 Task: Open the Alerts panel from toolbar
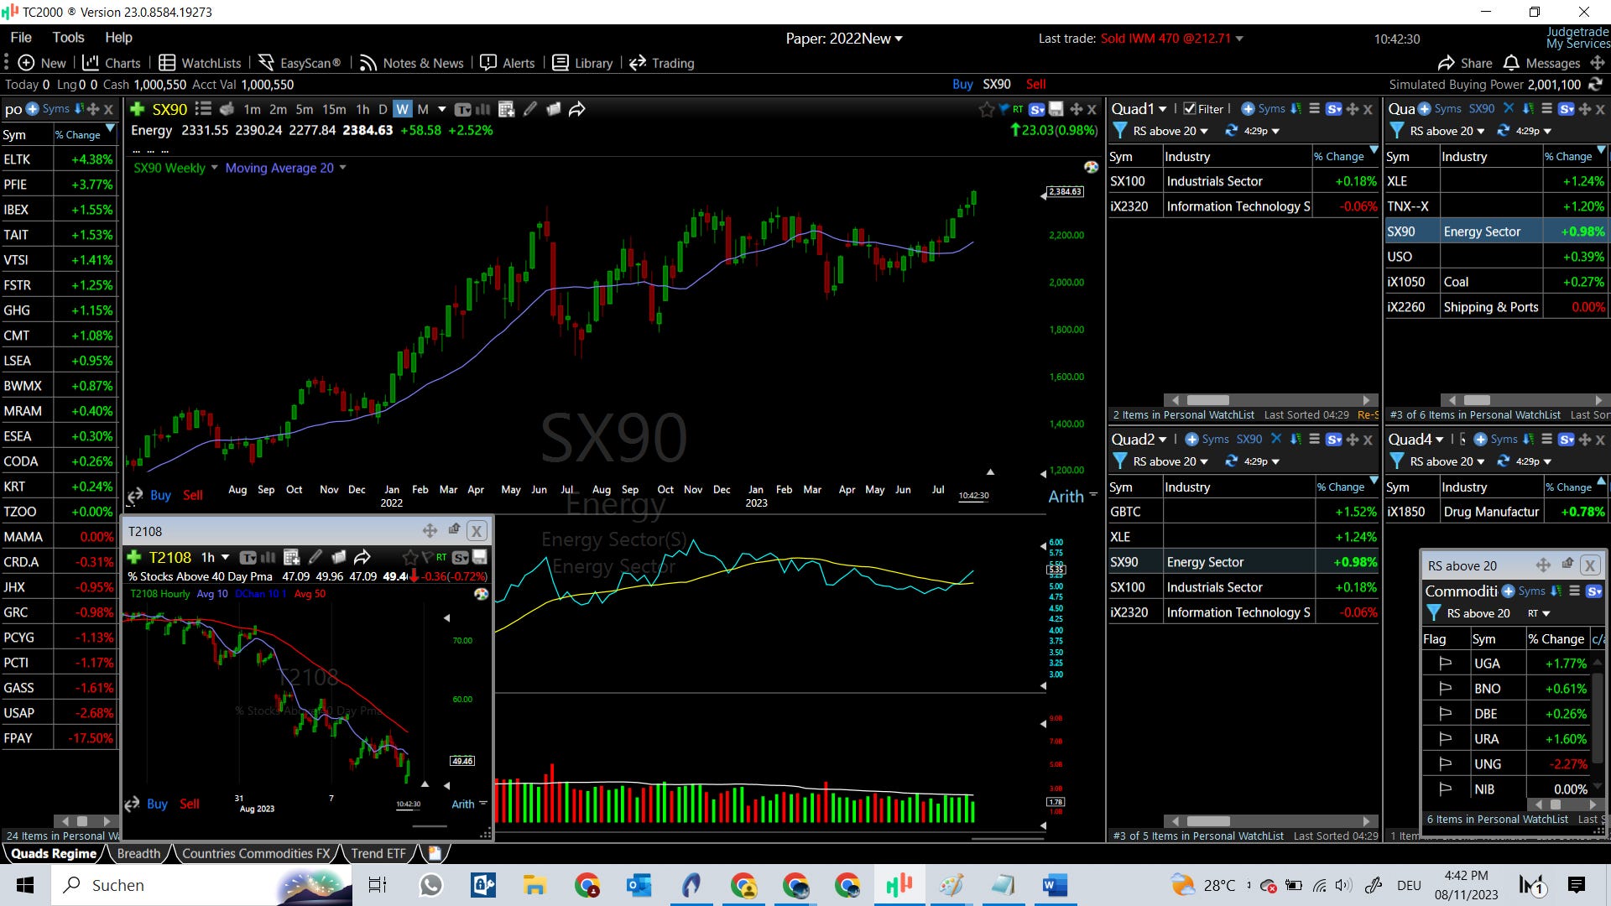click(508, 63)
